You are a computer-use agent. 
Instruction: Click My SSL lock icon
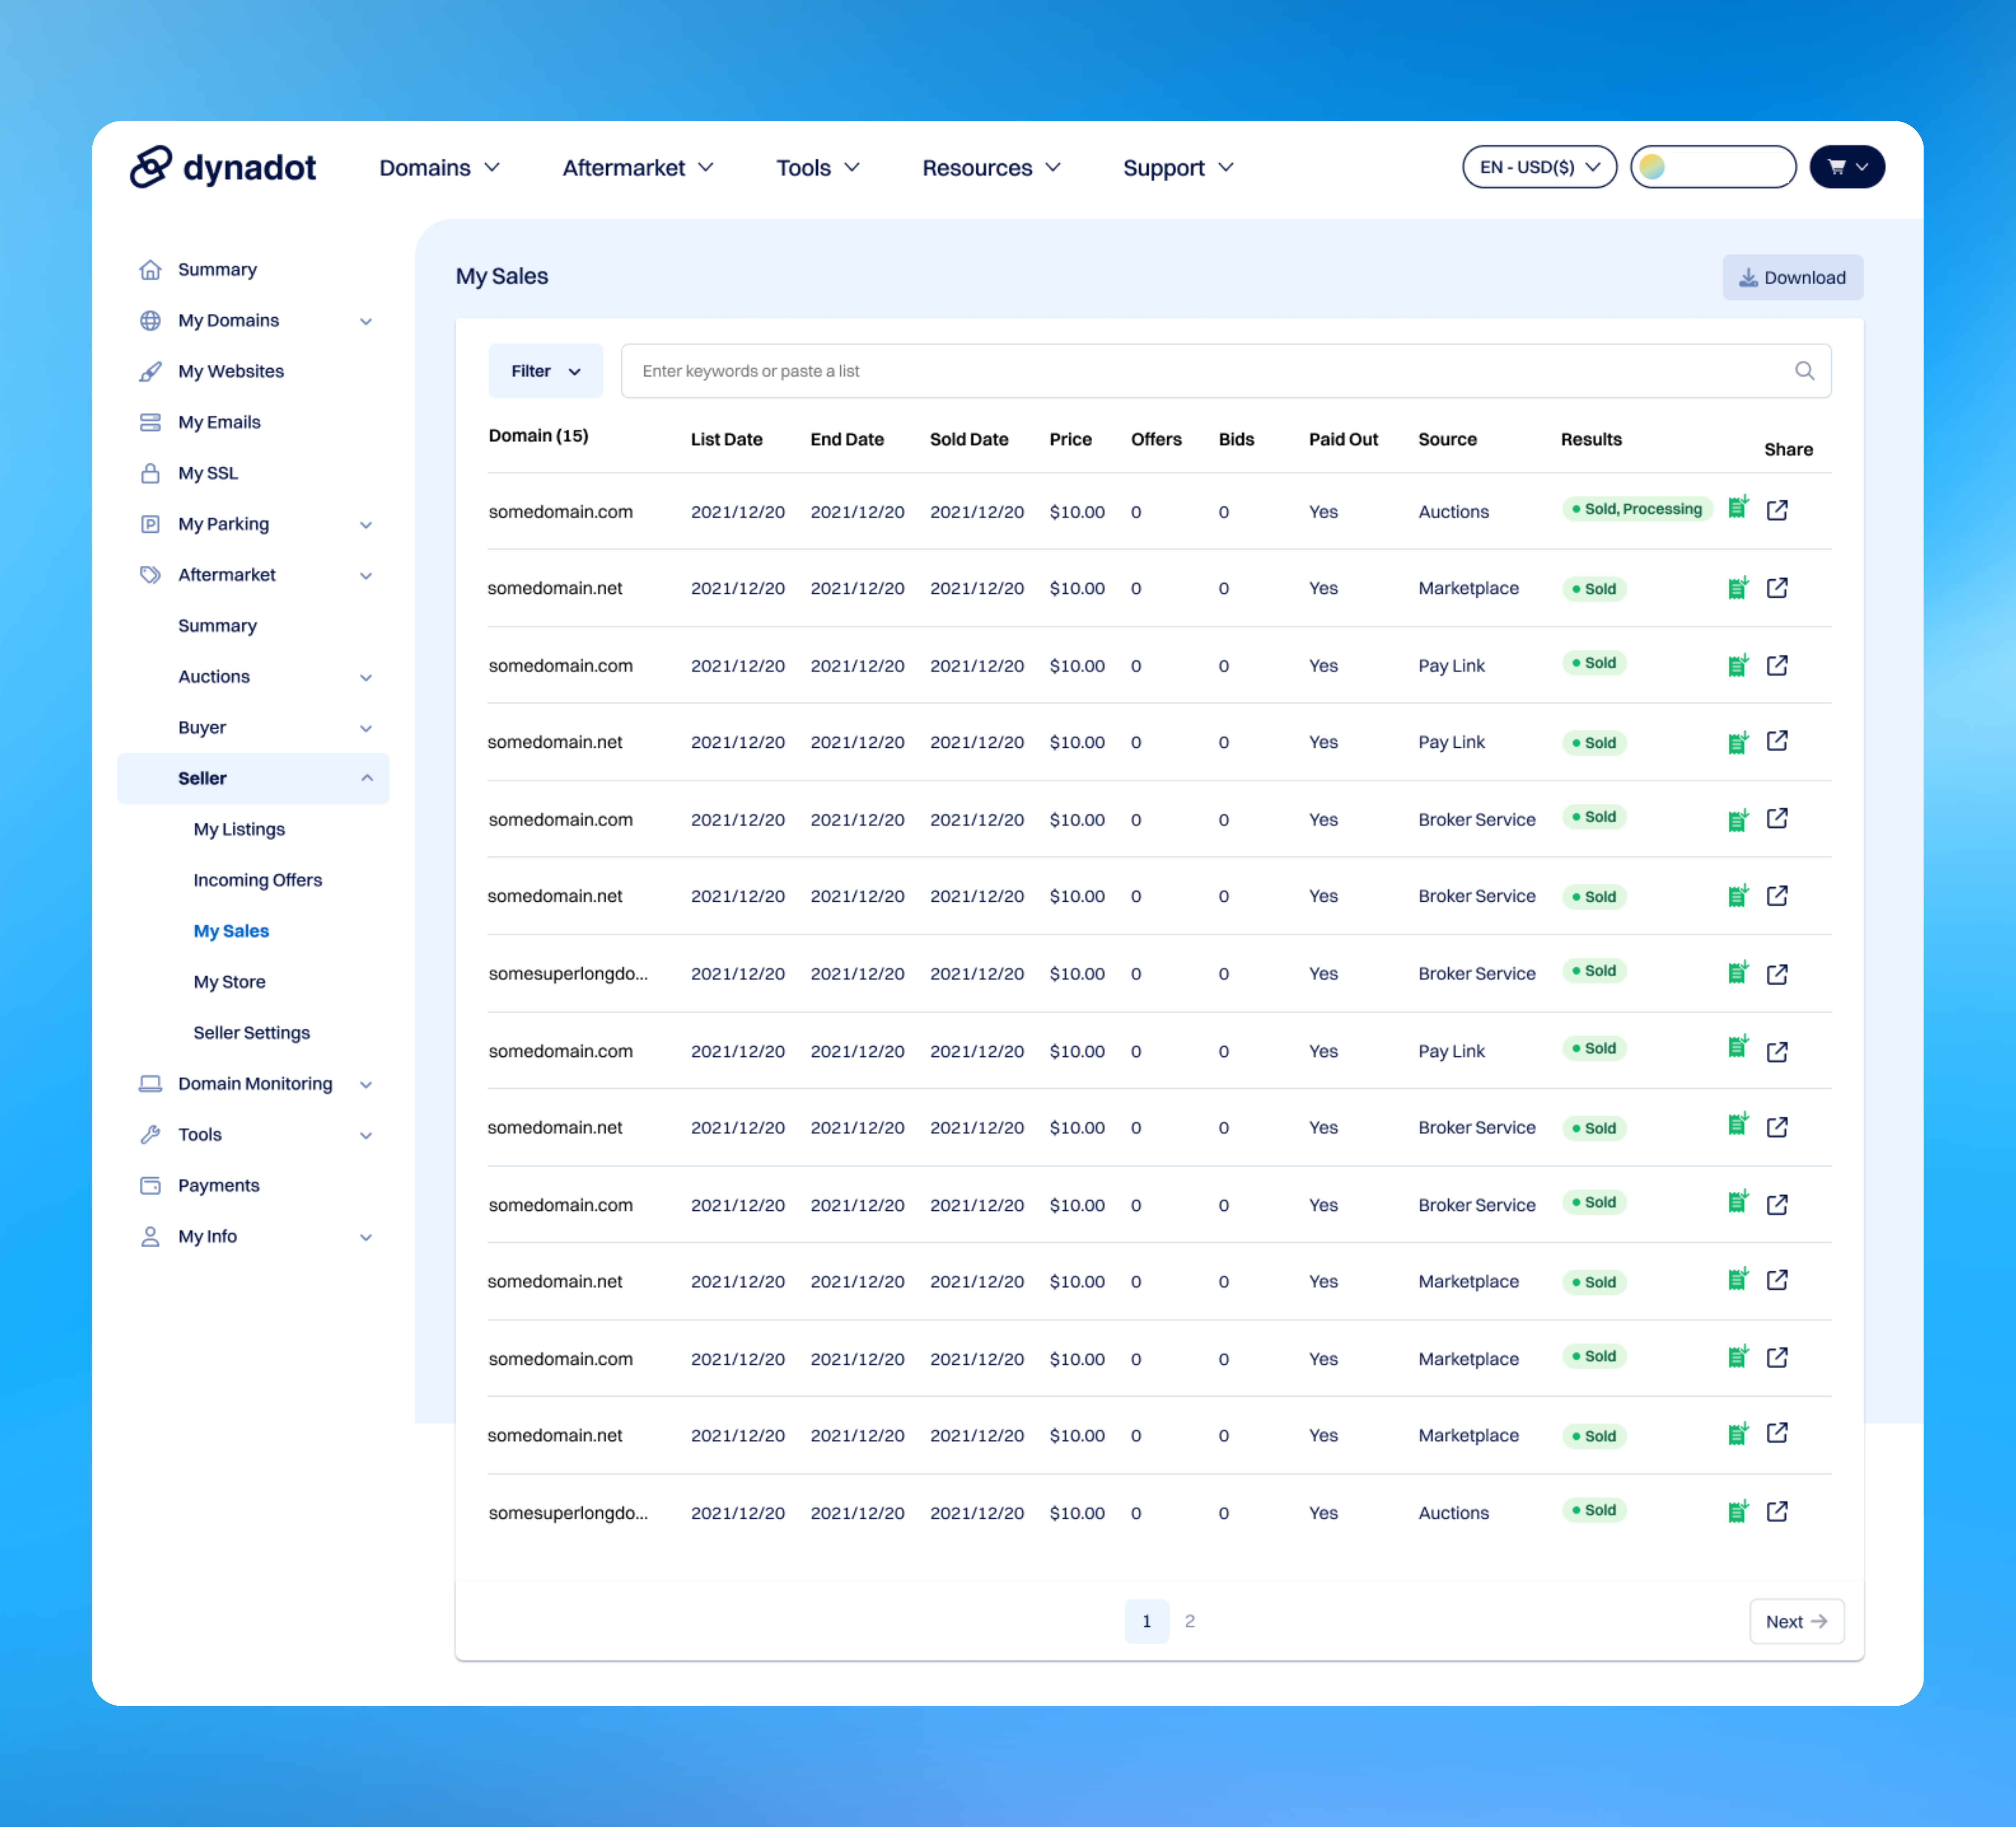point(150,473)
